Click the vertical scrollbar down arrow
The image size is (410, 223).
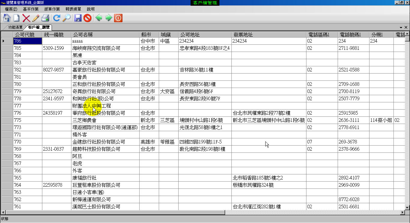point(407,207)
